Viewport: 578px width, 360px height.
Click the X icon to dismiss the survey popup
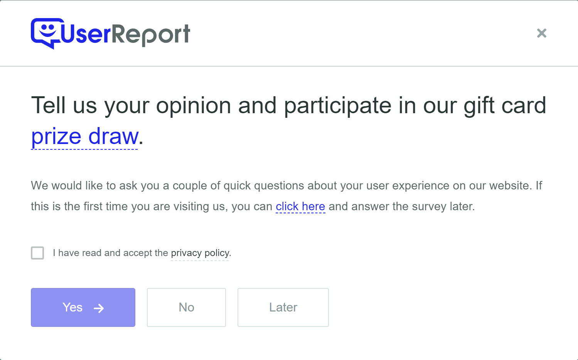coord(542,33)
